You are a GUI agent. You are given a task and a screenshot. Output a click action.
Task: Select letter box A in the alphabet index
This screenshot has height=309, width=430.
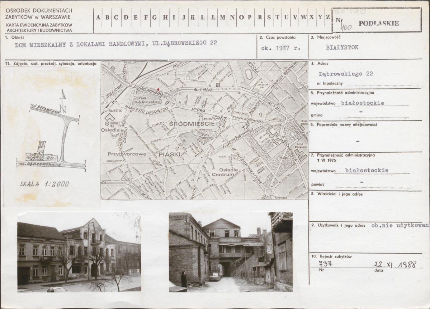pyautogui.click(x=98, y=17)
